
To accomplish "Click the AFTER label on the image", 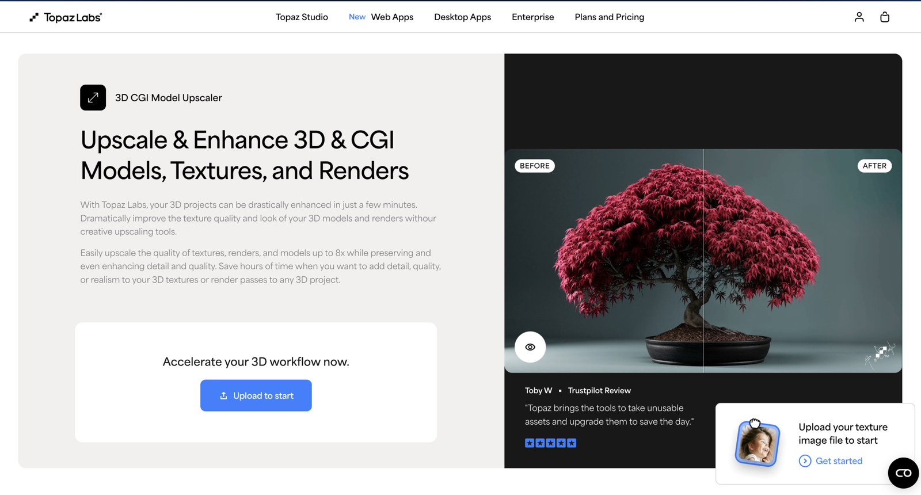I will click(874, 166).
